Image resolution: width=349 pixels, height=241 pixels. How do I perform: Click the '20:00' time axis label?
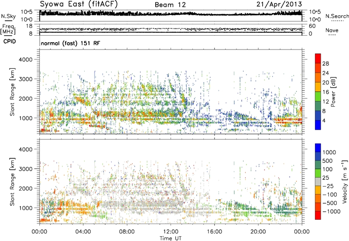258,232
